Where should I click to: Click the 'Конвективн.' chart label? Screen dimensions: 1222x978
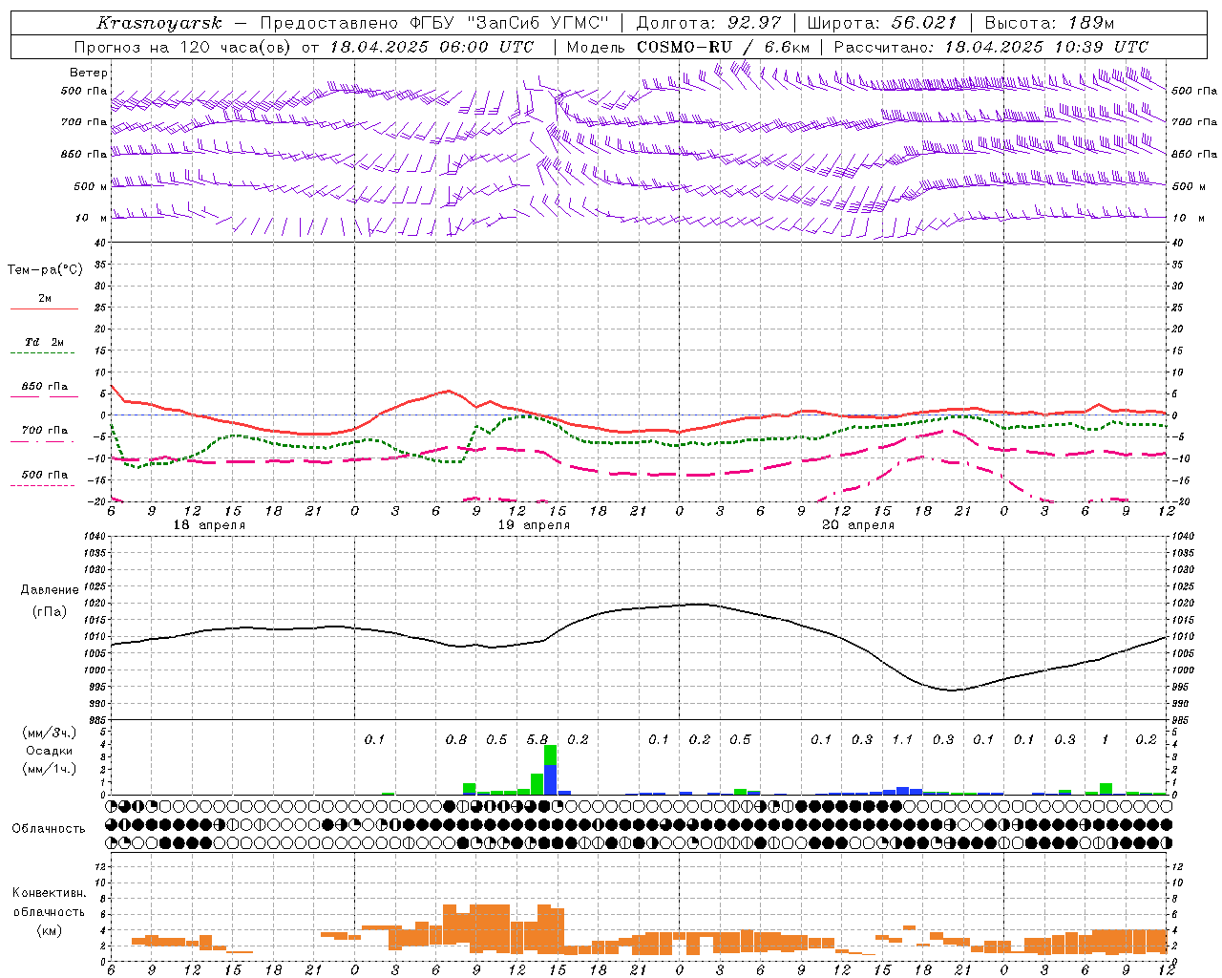50,893
